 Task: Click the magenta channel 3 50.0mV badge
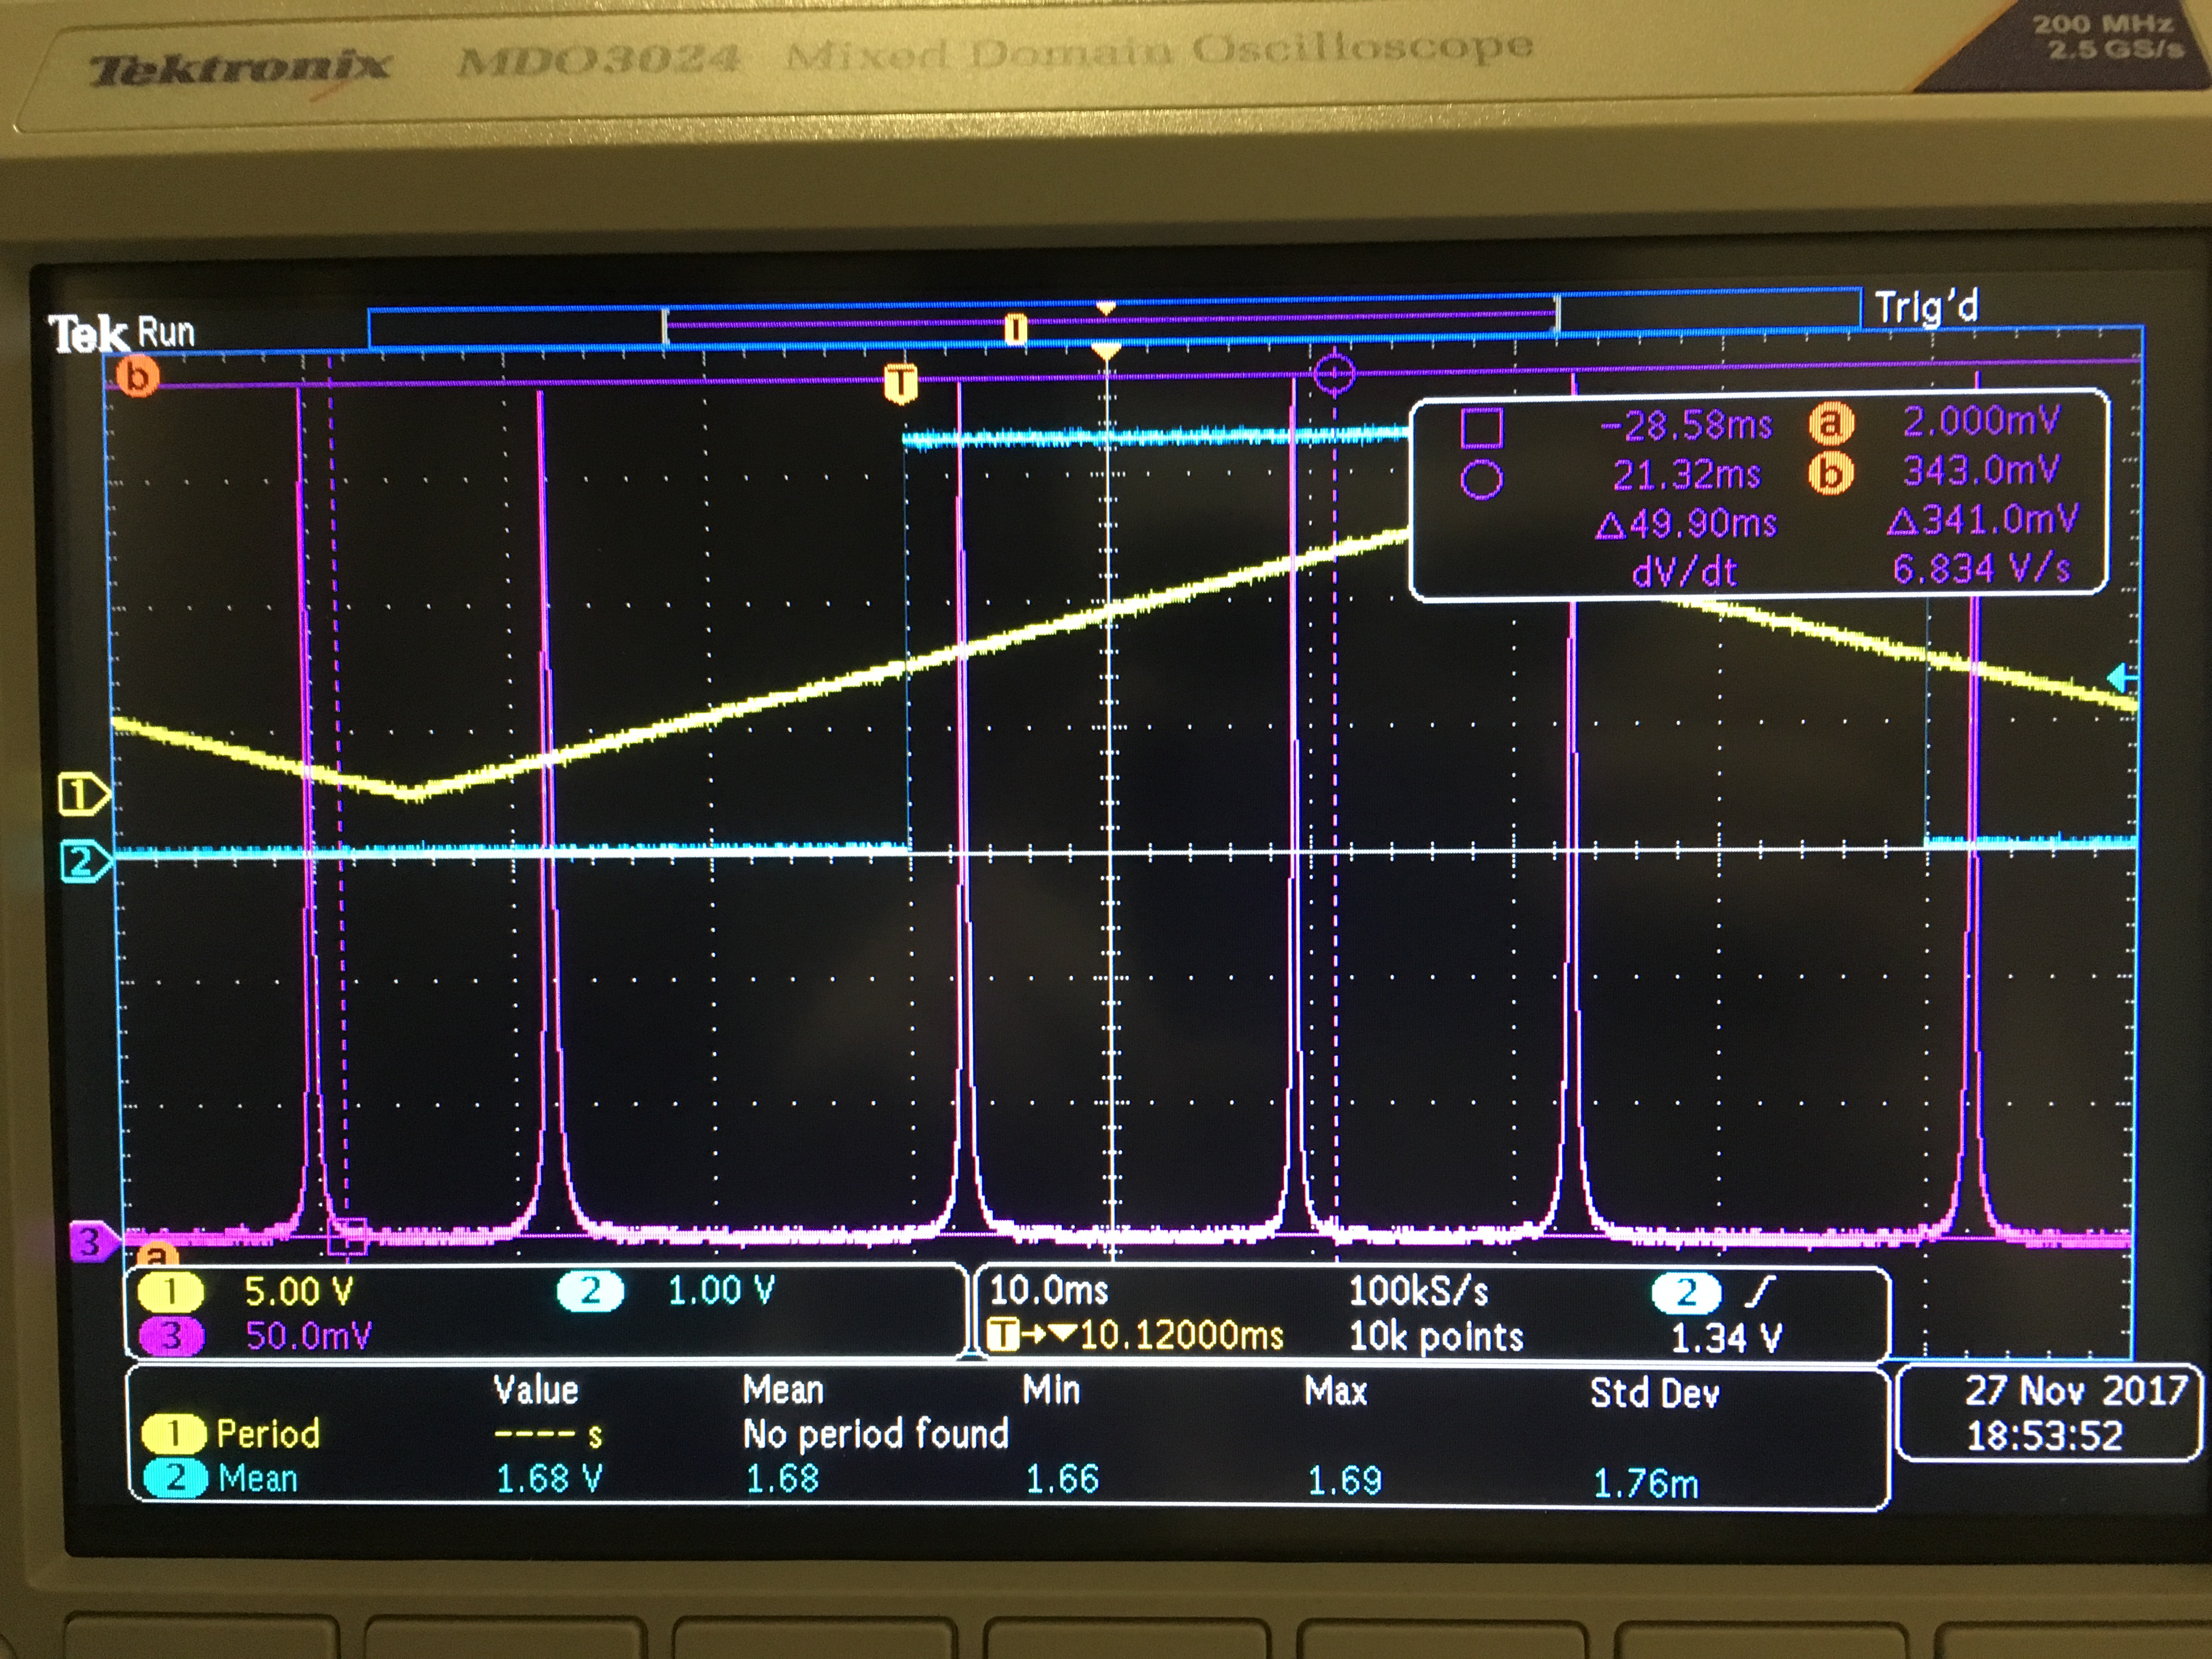click(x=171, y=1336)
